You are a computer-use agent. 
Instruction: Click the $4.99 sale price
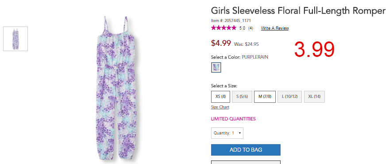(221, 43)
